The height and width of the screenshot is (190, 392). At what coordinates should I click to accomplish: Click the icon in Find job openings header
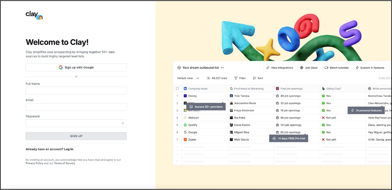[x=277, y=89]
